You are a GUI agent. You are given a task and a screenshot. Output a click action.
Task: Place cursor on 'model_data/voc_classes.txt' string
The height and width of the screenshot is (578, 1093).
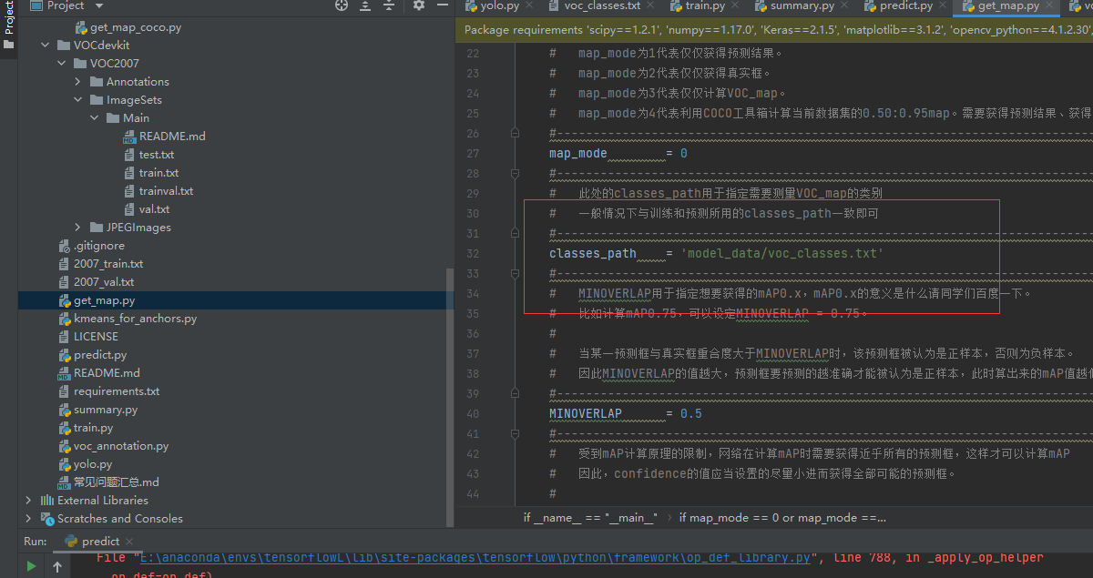pos(782,253)
